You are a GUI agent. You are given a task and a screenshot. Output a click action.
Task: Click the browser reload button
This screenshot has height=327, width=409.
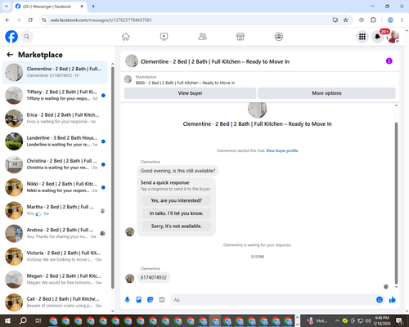(x=30, y=20)
